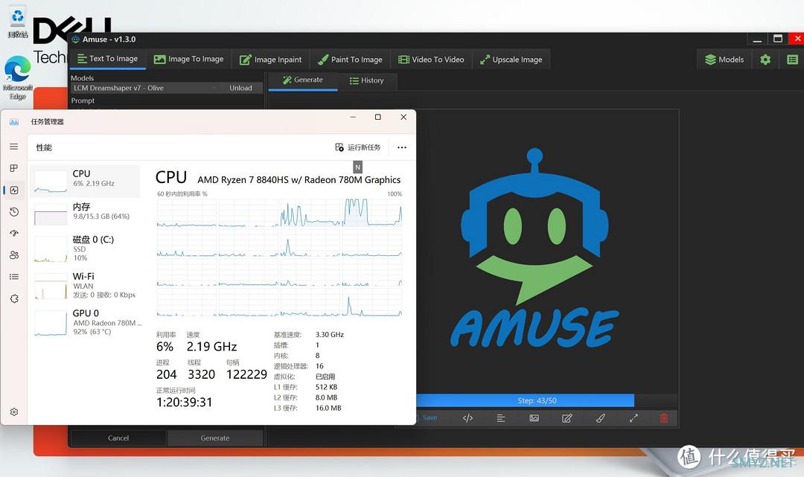Open the Image Inpaint tab
Viewport: 804px width, 477px height.
coord(271,60)
